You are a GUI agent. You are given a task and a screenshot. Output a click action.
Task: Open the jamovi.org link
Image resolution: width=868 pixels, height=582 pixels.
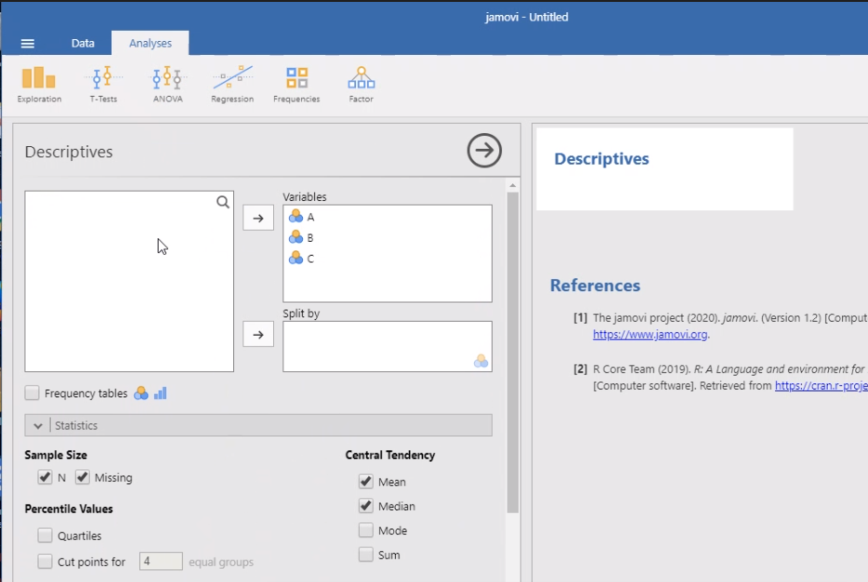pyautogui.click(x=650, y=335)
